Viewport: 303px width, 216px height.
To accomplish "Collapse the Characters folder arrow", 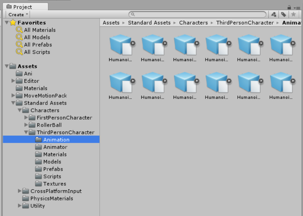I will 20,110.
